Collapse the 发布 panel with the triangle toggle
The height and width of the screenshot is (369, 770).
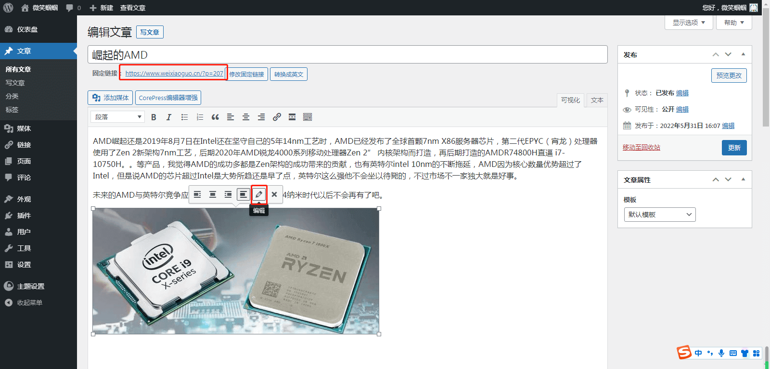coord(743,54)
